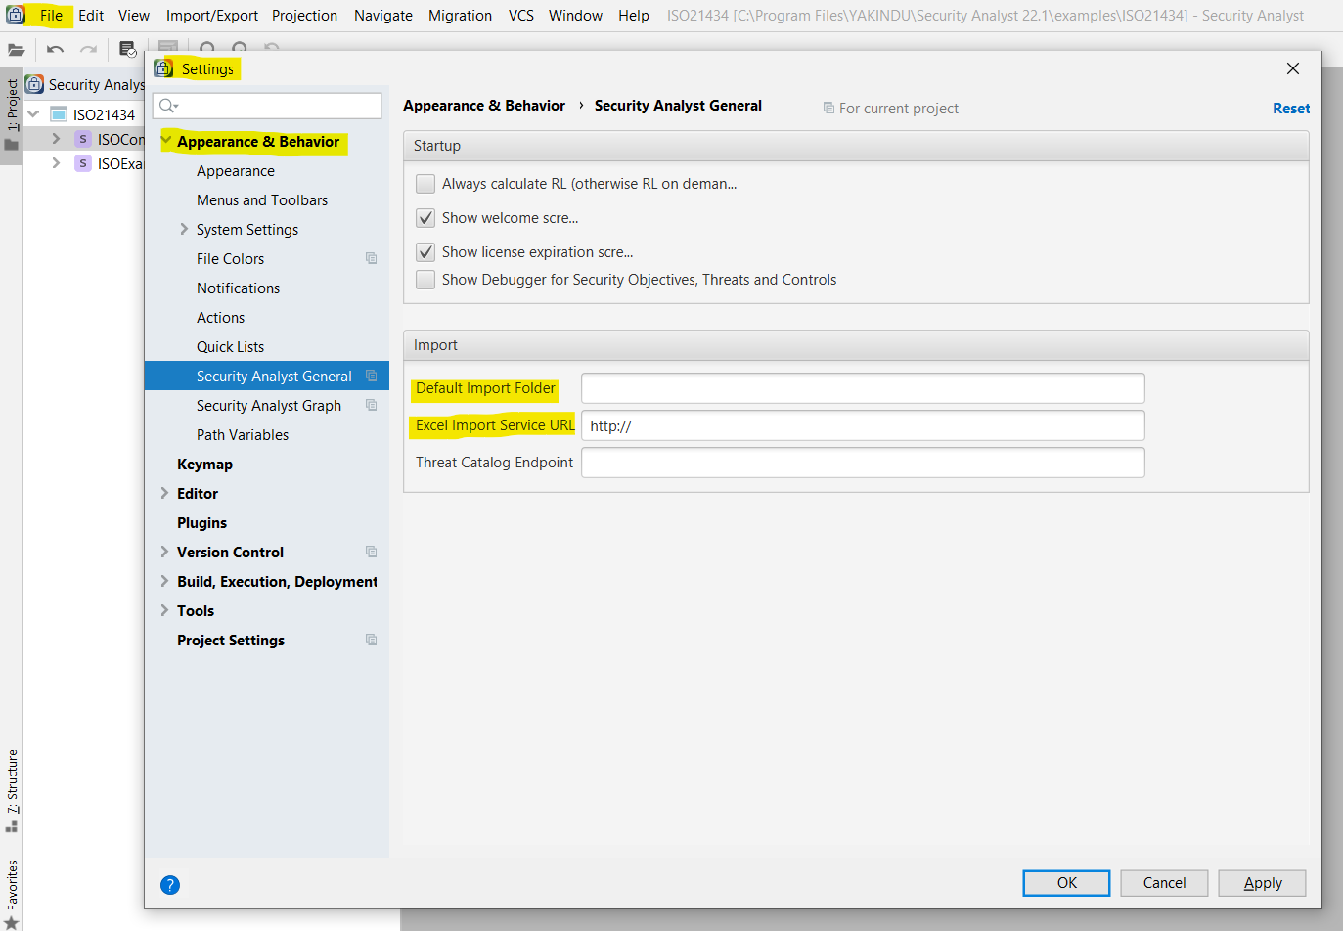Expand the Editor section arrow
This screenshot has width=1343, height=931.
(x=164, y=493)
